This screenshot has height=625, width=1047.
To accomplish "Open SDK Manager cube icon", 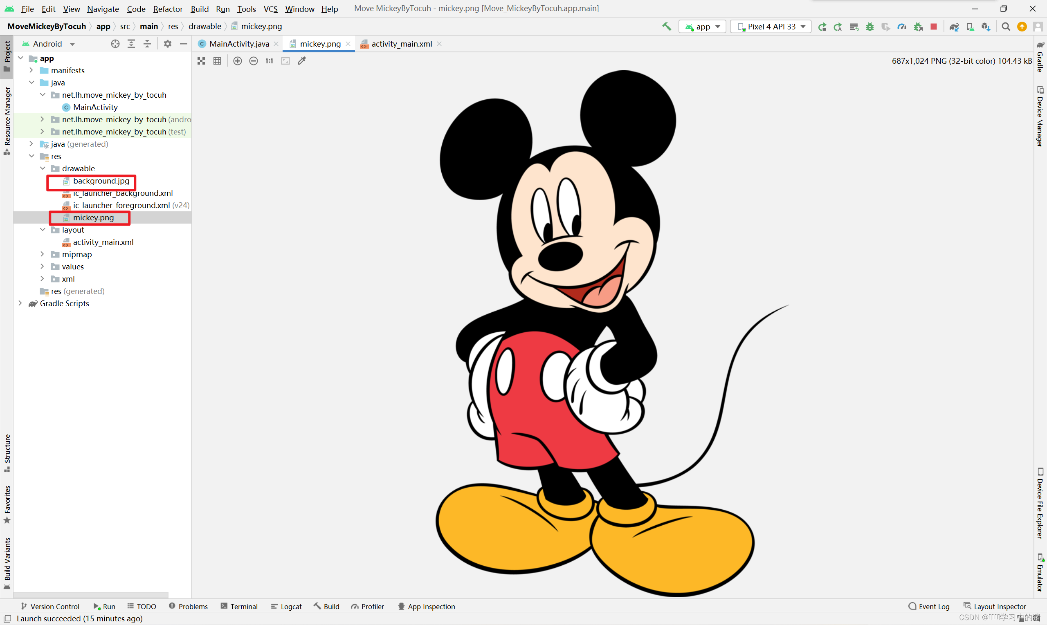I will pos(986,27).
